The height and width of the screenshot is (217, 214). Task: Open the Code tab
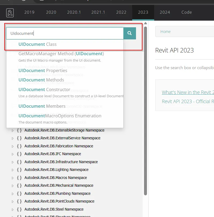point(187,12)
